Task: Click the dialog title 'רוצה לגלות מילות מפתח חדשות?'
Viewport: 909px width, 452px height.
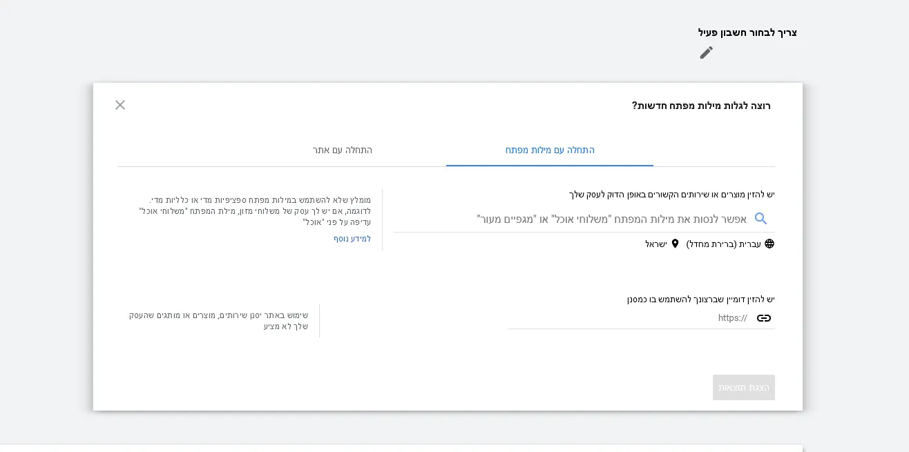Action: (700, 106)
